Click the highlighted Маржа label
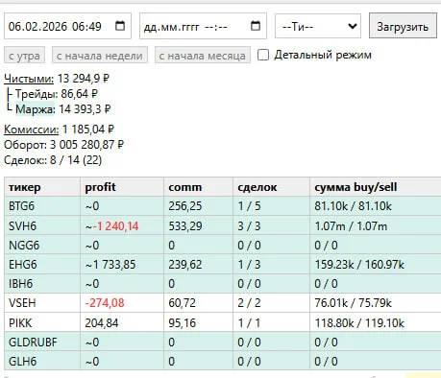Viewport: 441px width, 378px height. [x=36, y=109]
